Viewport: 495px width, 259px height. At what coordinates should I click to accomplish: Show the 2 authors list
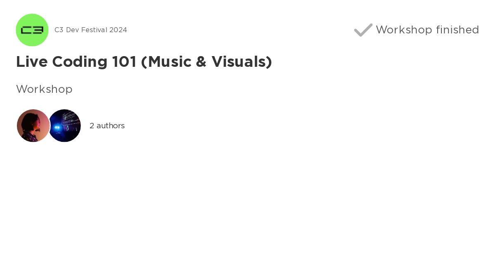click(107, 126)
